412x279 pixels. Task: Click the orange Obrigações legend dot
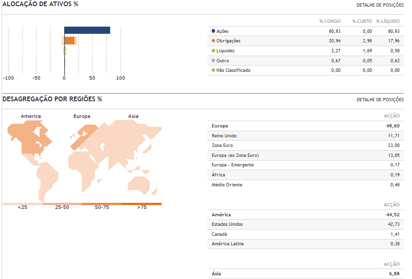(213, 41)
